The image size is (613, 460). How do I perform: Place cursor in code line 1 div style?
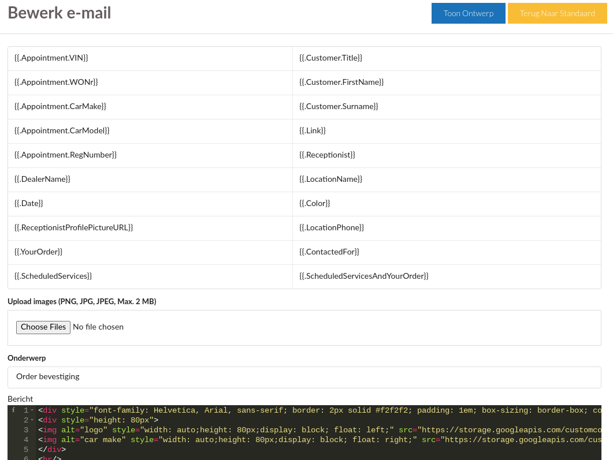pyautogui.click(x=320, y=410)
